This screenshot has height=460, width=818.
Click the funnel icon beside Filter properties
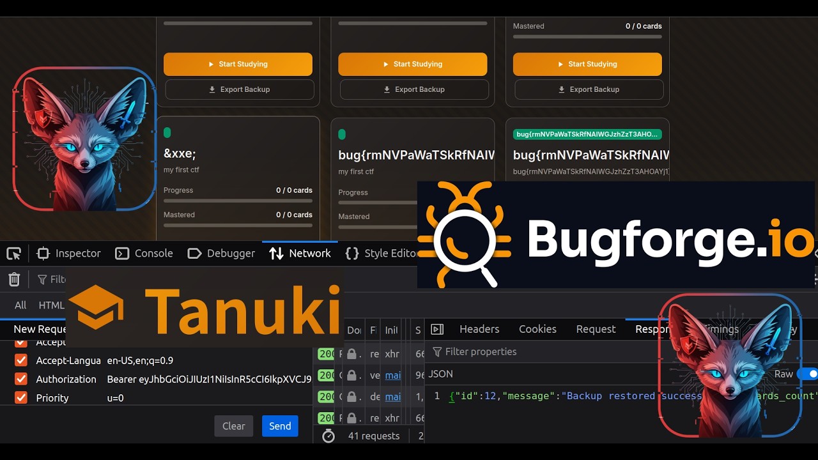(x=437, y=352)
